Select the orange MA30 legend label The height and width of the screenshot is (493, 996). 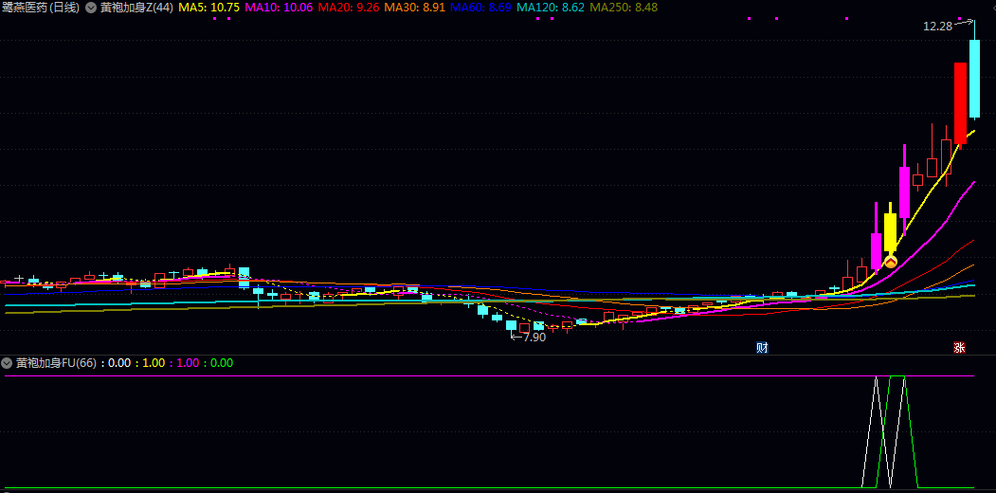(x=414, y=8)
